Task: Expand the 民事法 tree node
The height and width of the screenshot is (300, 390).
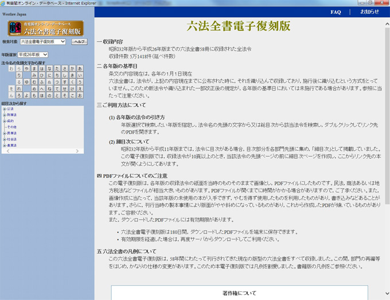Action: pyautogui.click(x=4, y=133)
